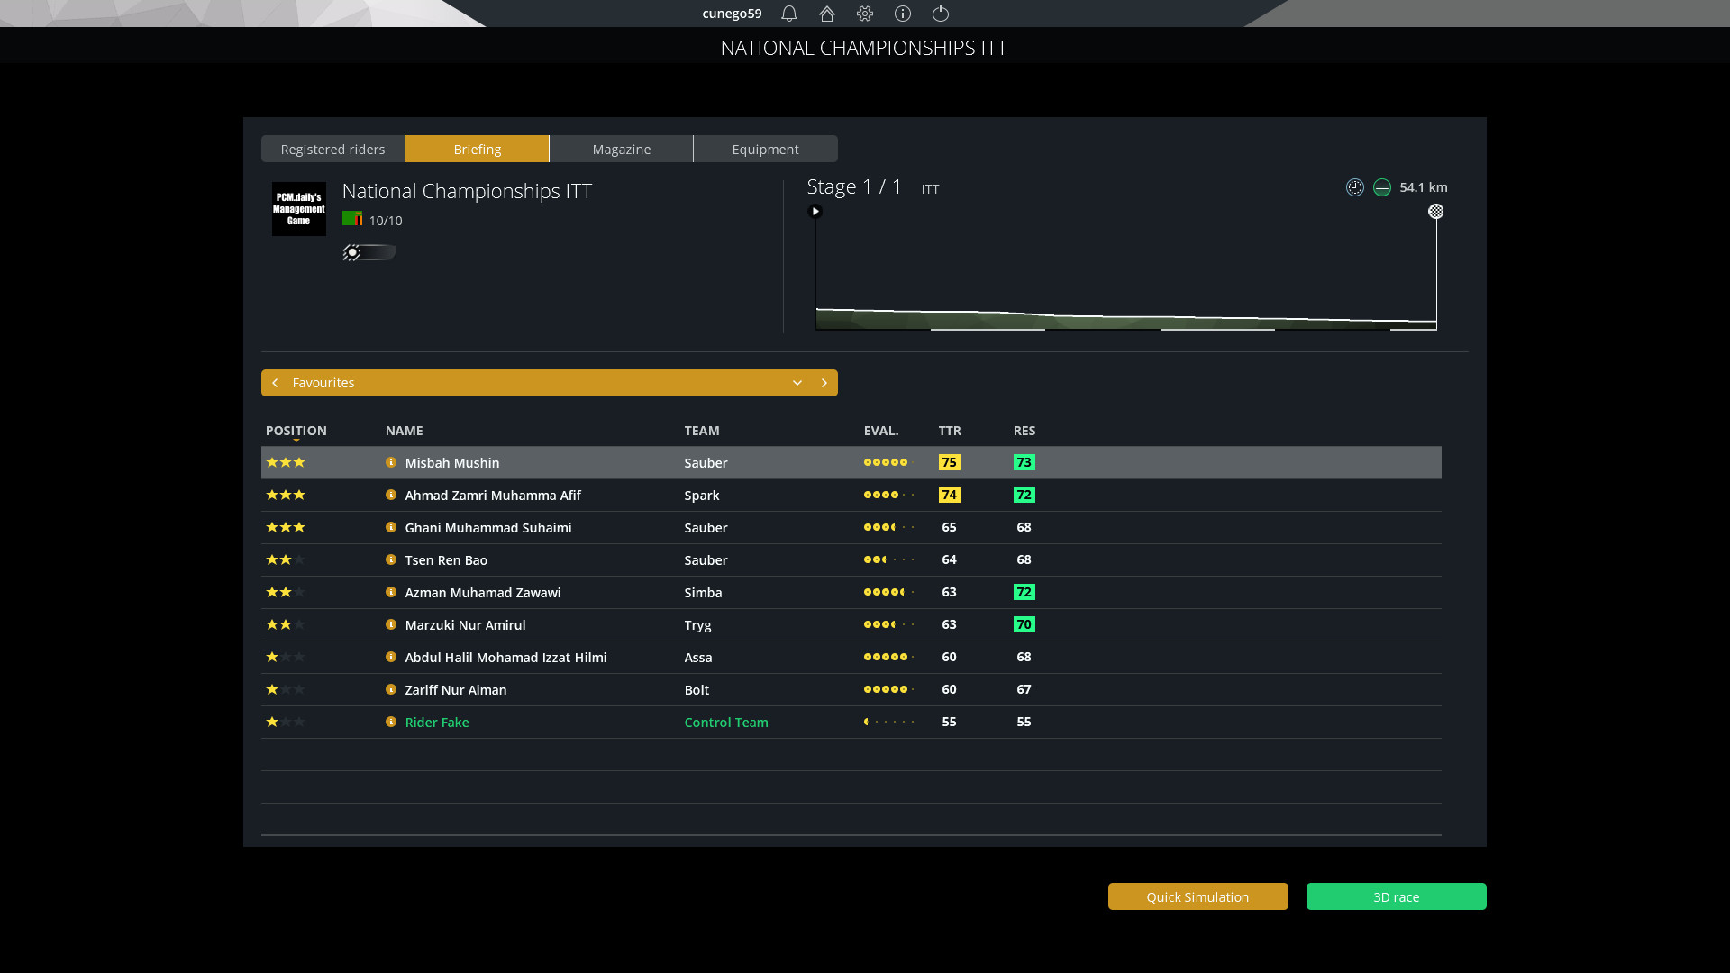
Task: Open the settings gear icon
Action: 865,14
